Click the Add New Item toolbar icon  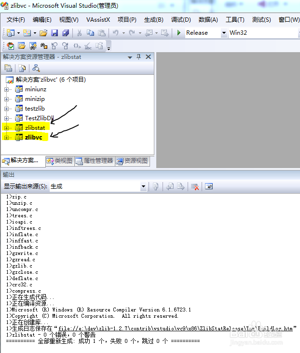pyautogui.click(x=27, y=33)
